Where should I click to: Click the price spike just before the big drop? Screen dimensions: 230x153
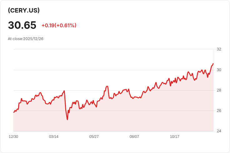[x=64, y=91]
